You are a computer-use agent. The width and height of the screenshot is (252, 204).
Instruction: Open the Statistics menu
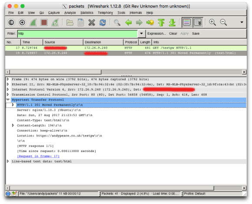coord(87,13)
